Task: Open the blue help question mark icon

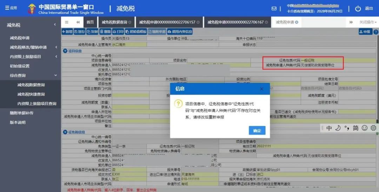Action: tap(376, 32)
